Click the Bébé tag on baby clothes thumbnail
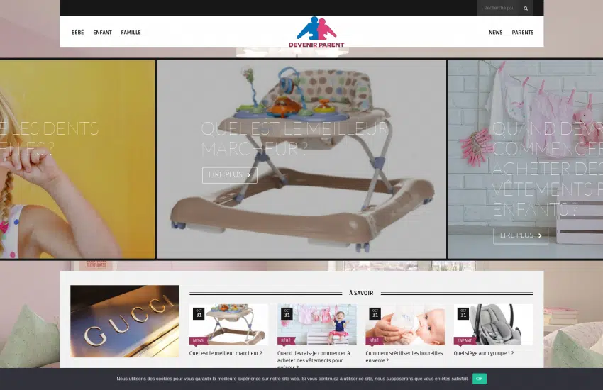This screenshot has height=390, width=603. 286,340
